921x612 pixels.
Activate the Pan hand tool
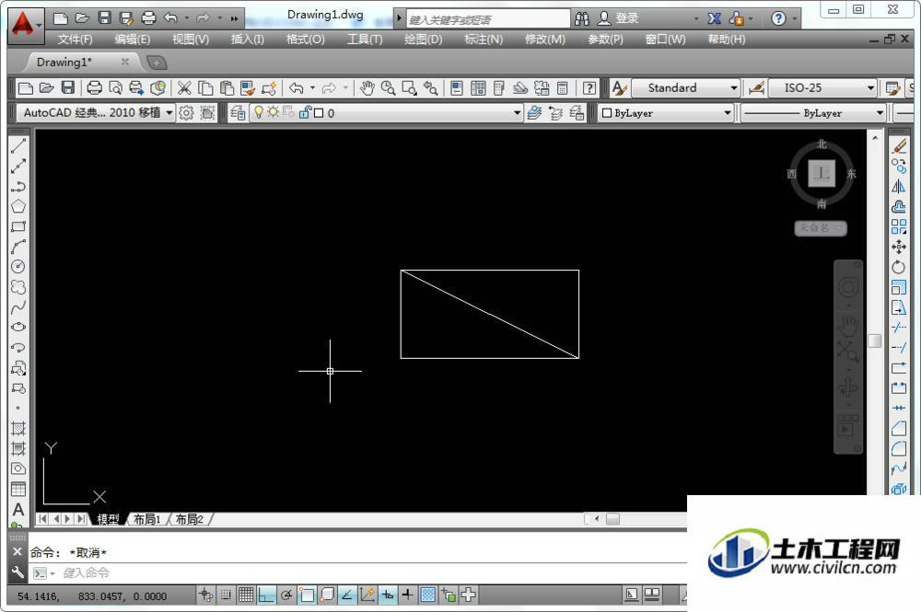pos(367,88)
